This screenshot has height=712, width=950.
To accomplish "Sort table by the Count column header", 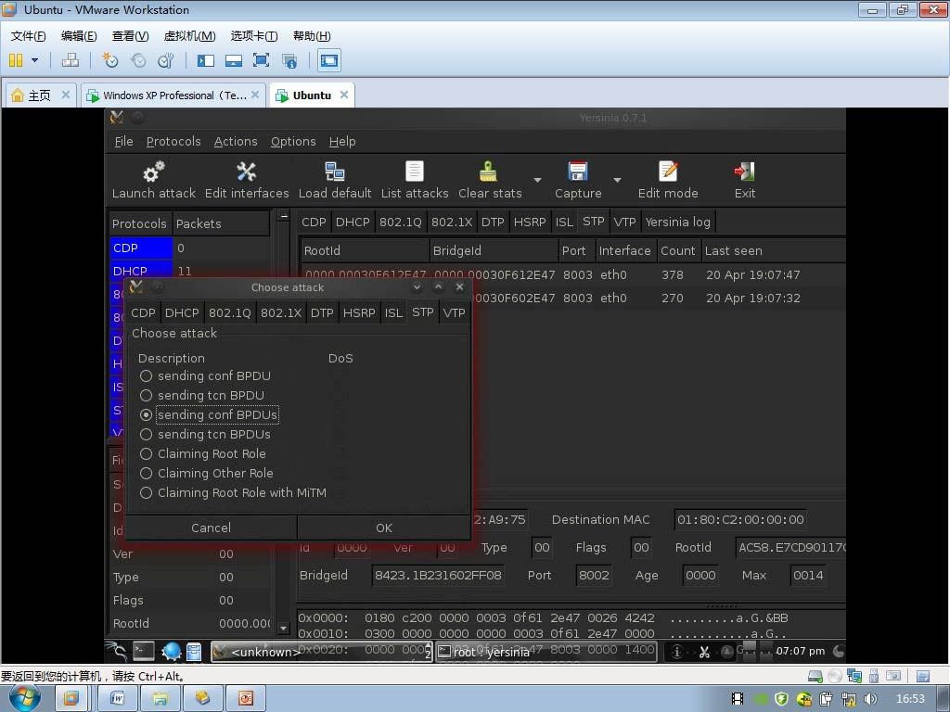I will (x=678, y=250).
